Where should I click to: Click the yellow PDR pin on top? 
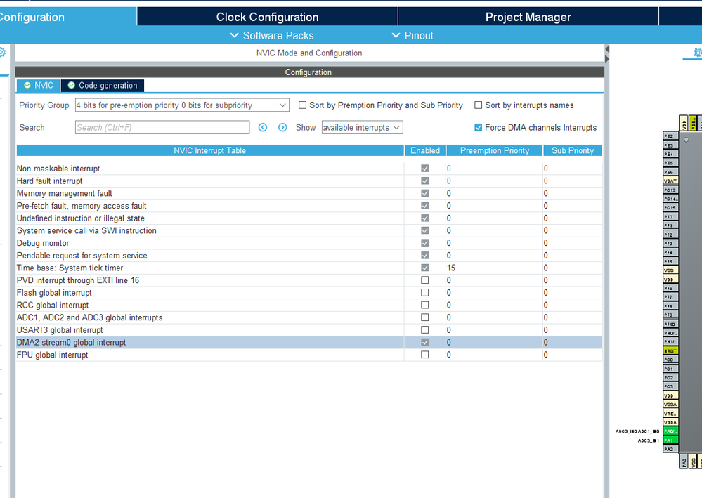693,123
